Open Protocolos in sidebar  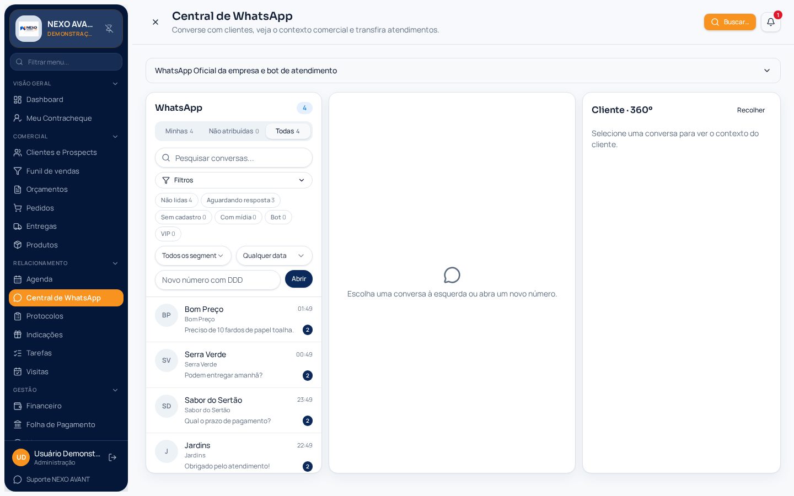point(66,316)
